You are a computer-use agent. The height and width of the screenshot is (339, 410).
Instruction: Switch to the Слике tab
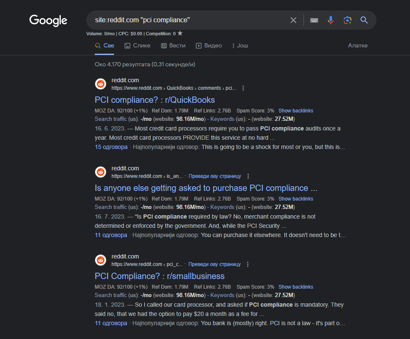[138, 46]
